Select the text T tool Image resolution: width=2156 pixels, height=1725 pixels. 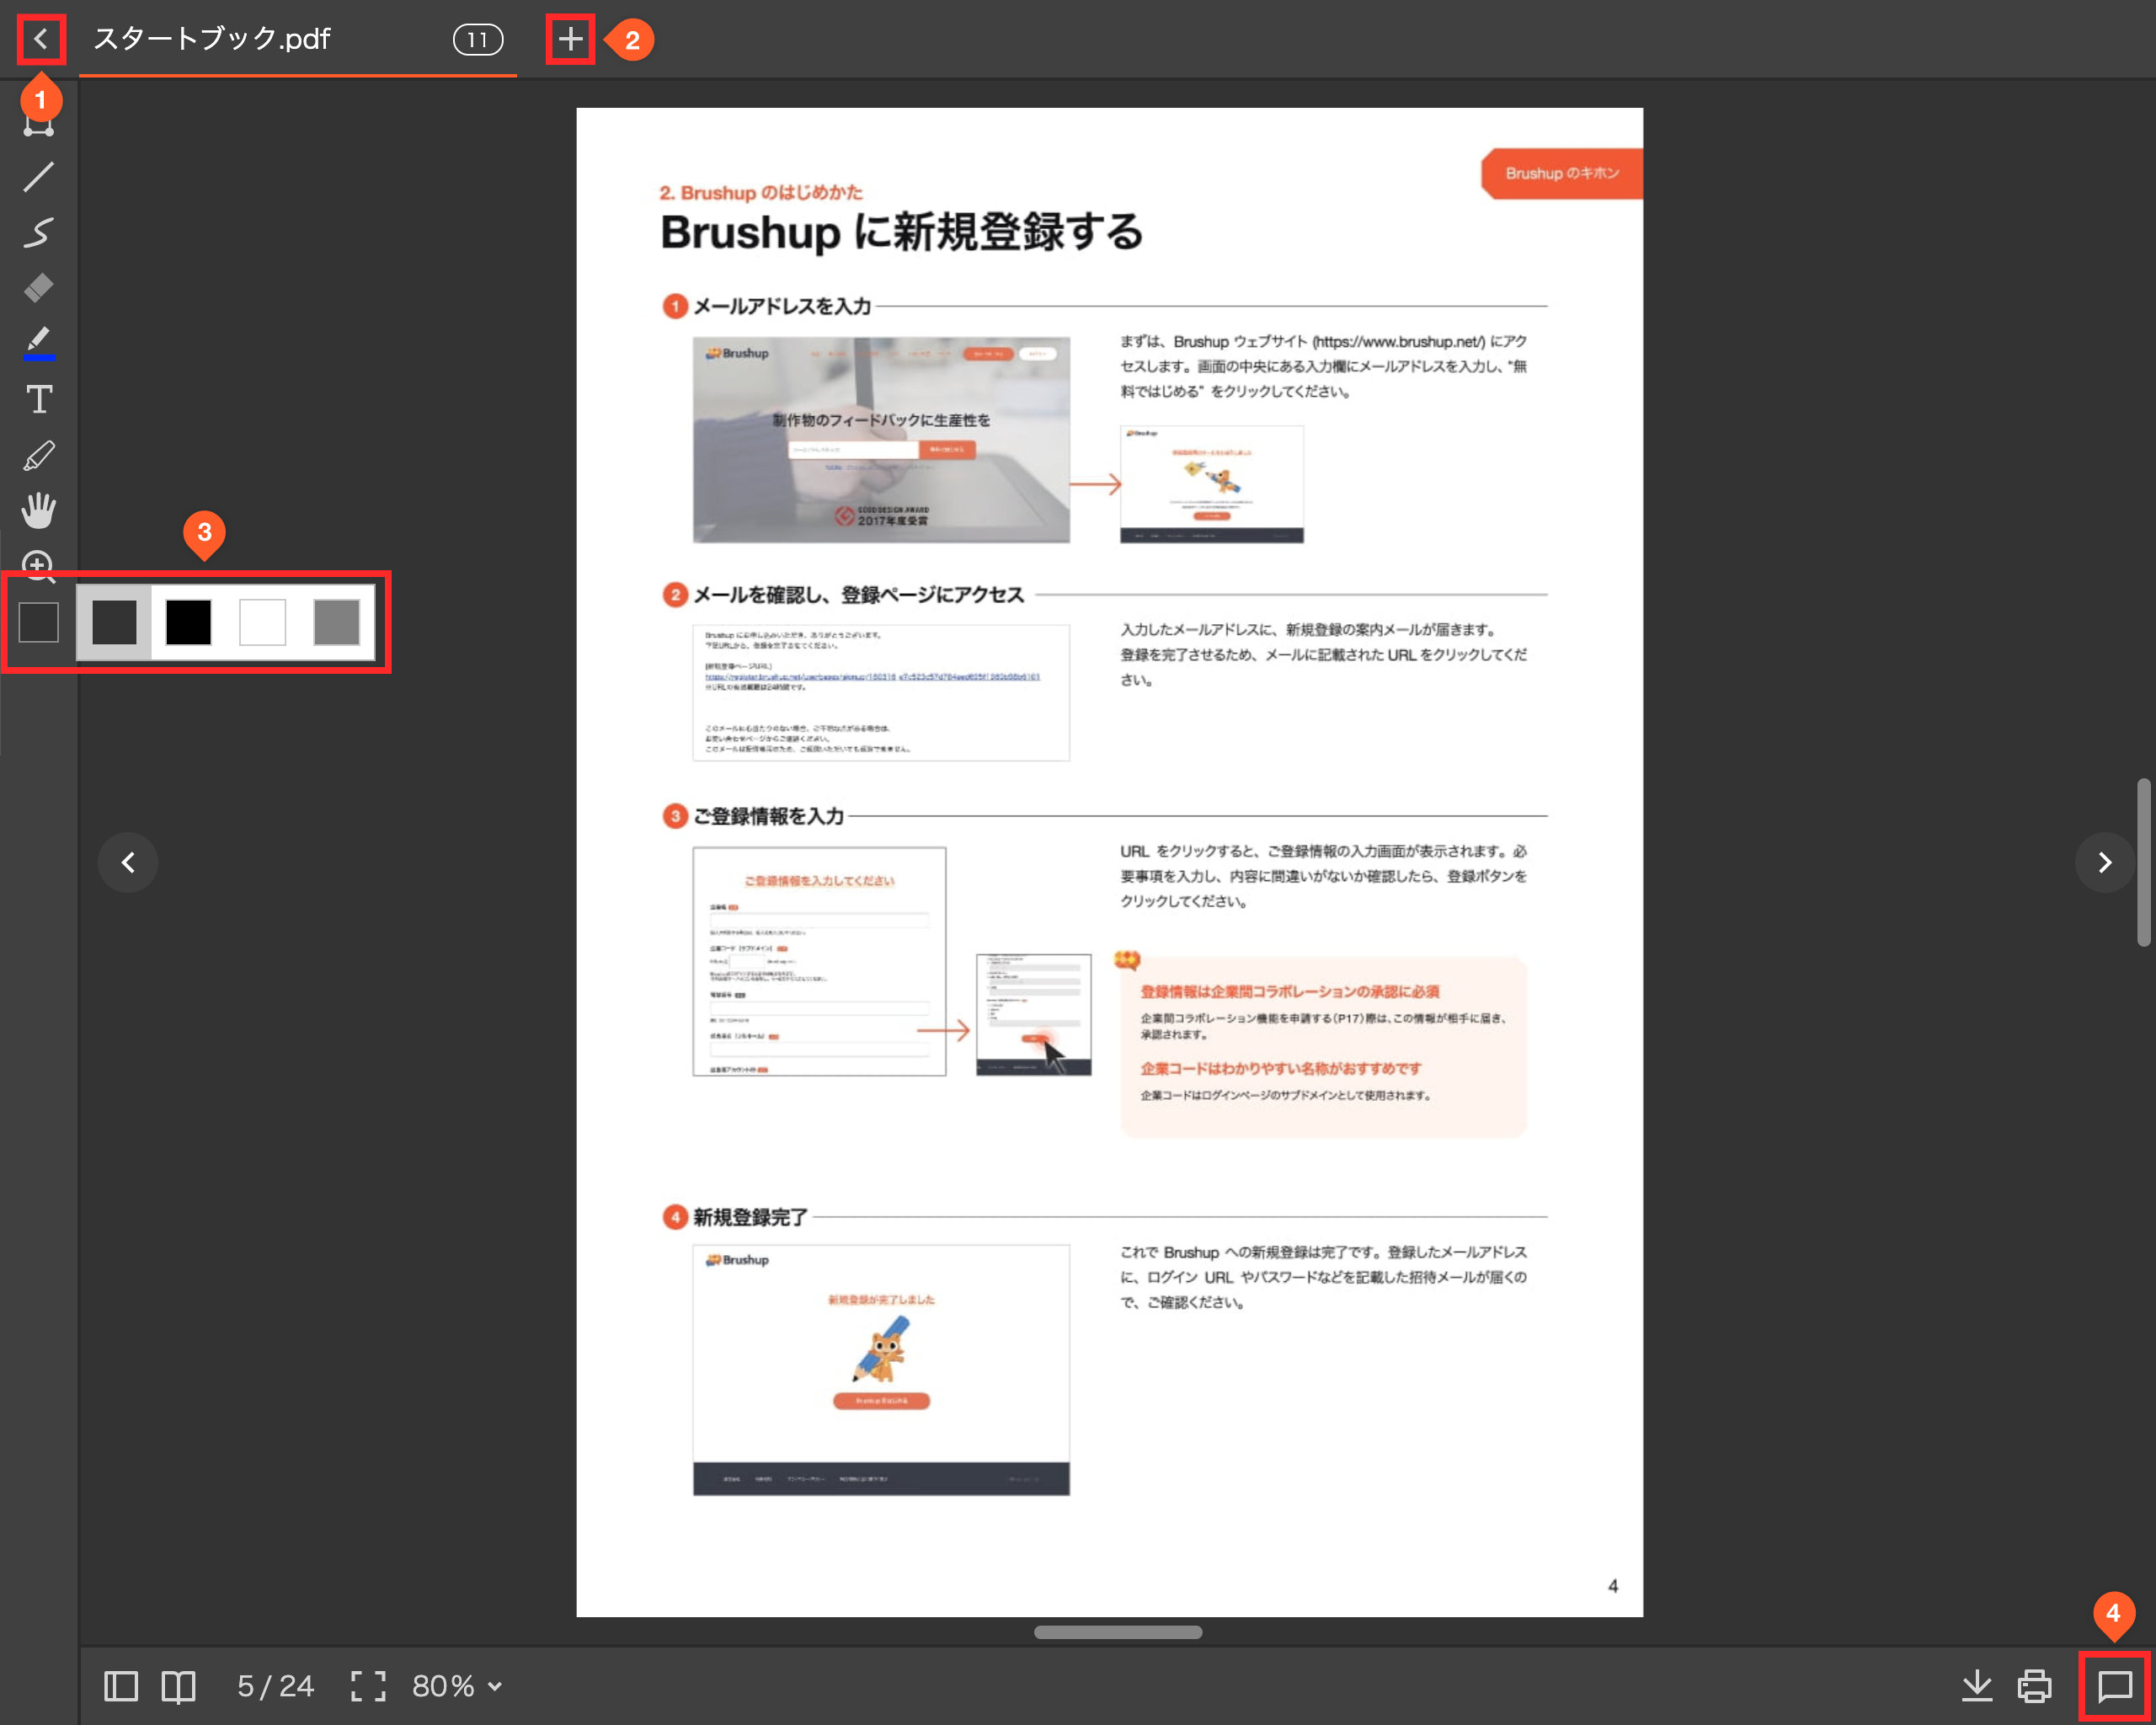click(x=38, y=400)
